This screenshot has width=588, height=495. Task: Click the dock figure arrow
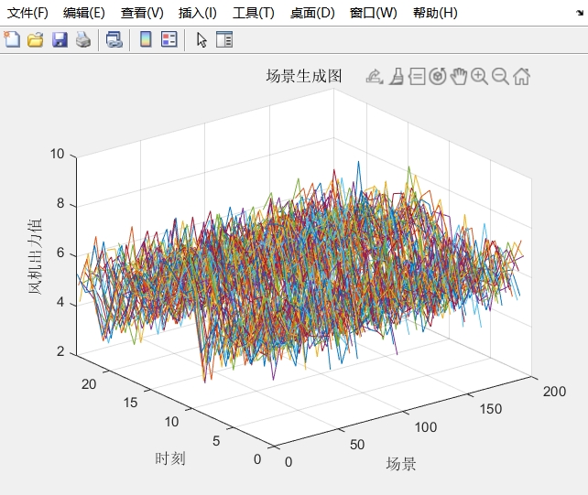[580, 13]
